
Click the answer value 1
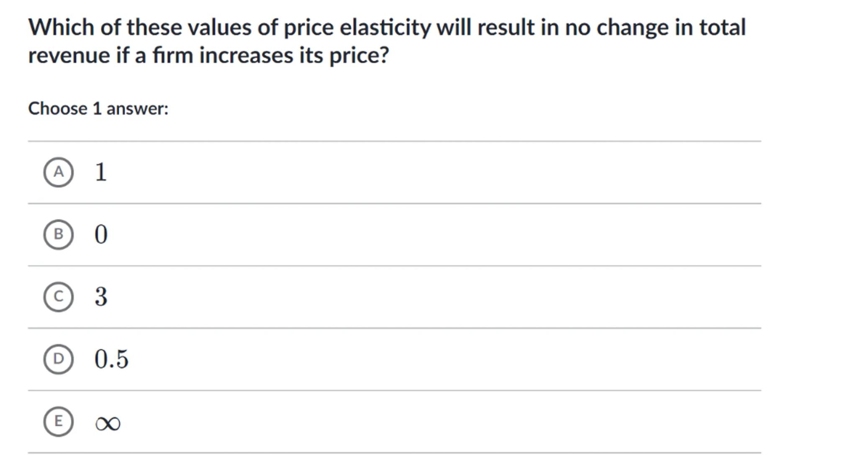(x=101, y=172)
